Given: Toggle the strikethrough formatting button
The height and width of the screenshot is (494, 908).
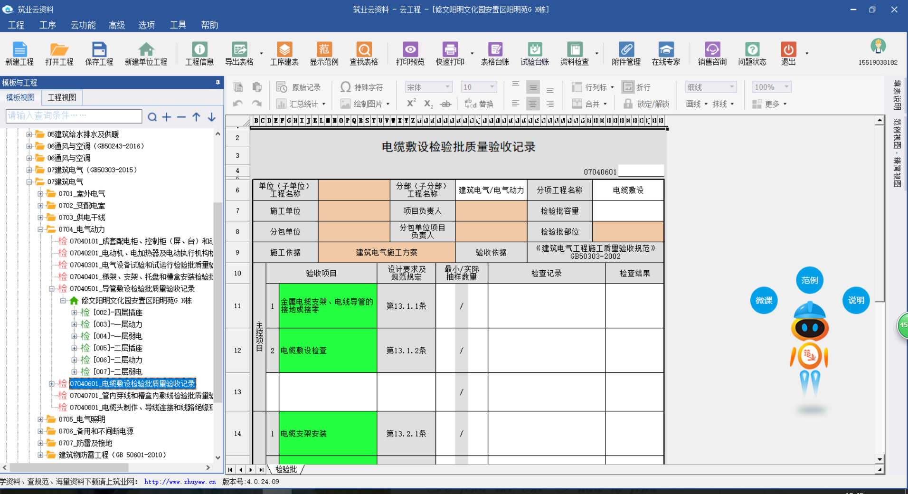Looking at the screenshot, I should pyautogui.click(x=445, y=104).
